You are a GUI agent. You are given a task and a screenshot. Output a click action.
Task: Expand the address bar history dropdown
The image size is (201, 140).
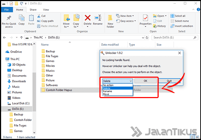tap(143, 38)
